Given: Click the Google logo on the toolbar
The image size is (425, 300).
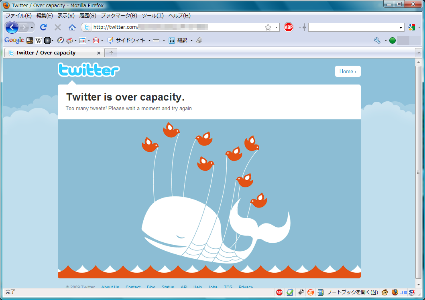Looking at the screenshot, I should [14, 40].
